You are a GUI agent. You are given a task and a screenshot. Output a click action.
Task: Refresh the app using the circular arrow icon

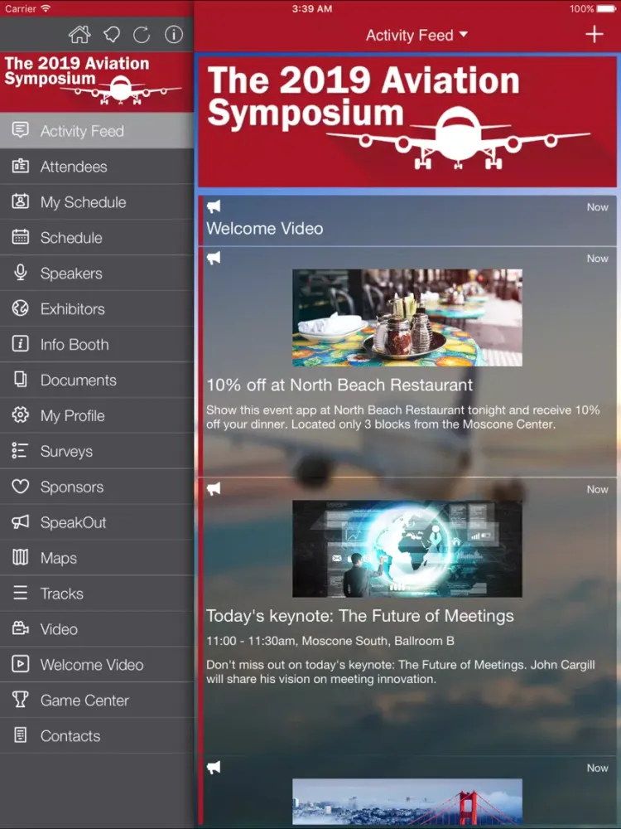click(x=142, y=35)
